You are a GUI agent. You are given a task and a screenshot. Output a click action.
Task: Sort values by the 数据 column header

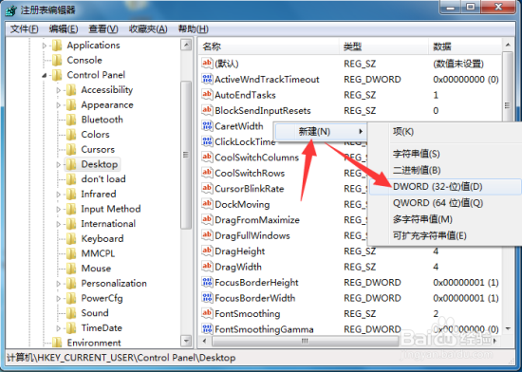tap(465, 46)
